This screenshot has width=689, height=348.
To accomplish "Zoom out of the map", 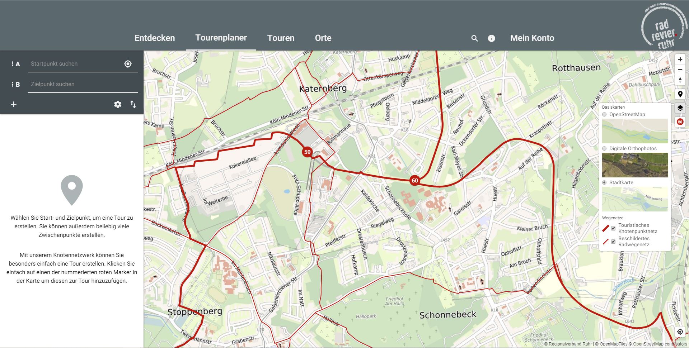I will [x=680, y=70].
